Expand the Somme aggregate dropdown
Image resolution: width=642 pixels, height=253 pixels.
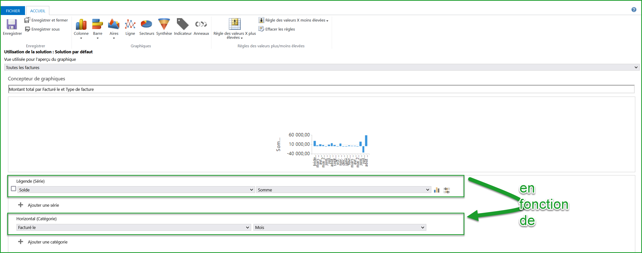(x=343, y=190)
